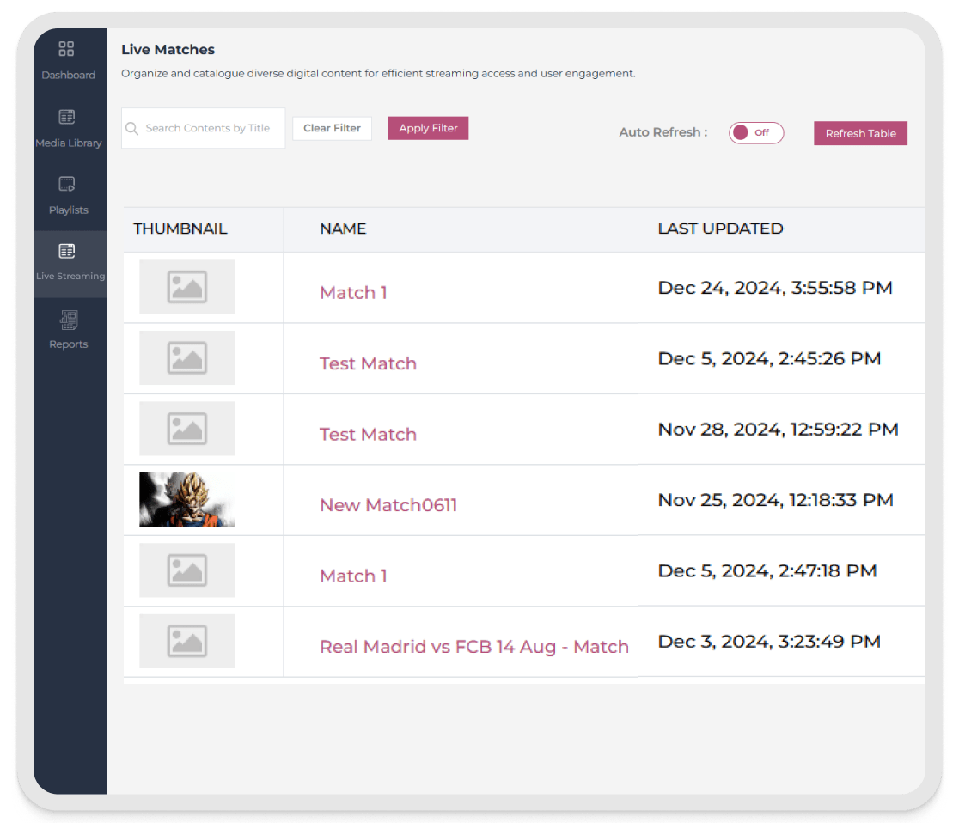Click placeholder thumbnail in Real Madrid row
This screenshot has width=959, height=823.
pos(186,641)
